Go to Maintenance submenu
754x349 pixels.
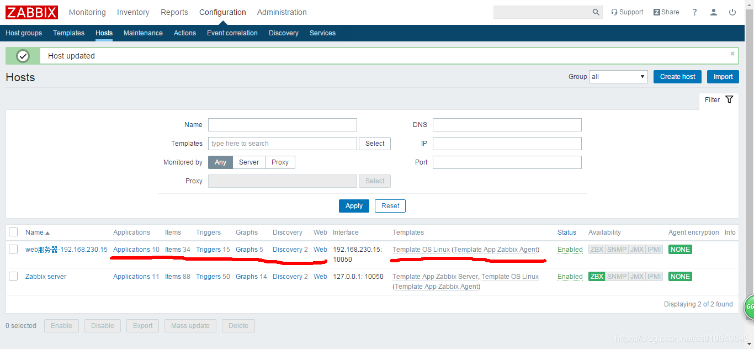143,33
